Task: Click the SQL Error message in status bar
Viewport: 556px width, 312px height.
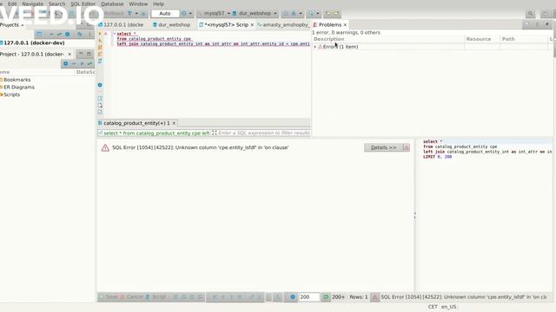Action: tap(463, 297)
